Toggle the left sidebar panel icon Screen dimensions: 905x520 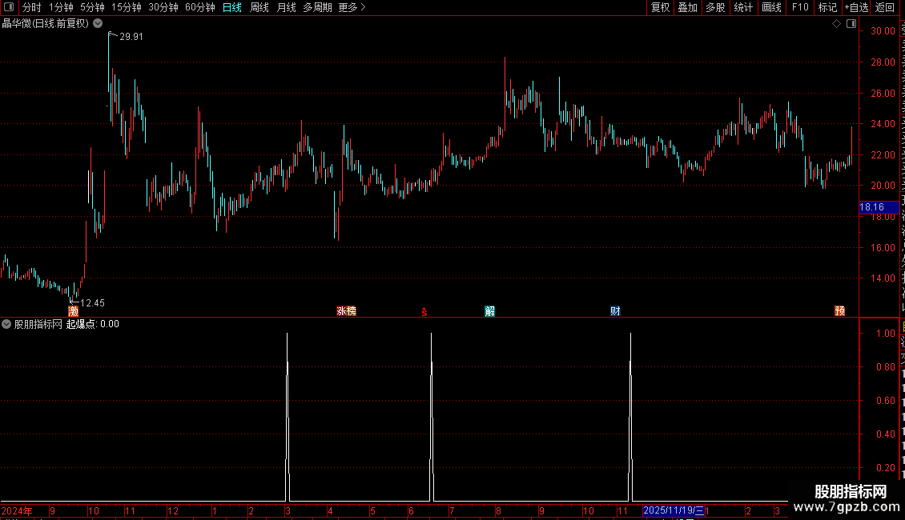tap(9, 7)
